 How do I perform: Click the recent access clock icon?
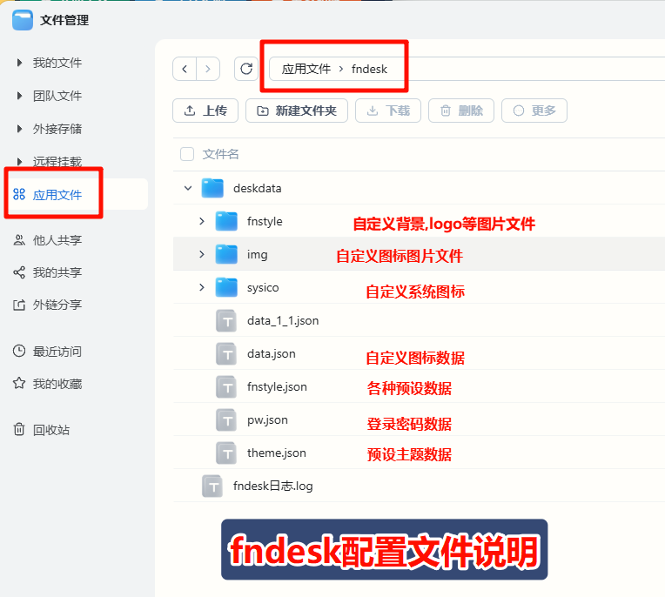pos(19,352)
